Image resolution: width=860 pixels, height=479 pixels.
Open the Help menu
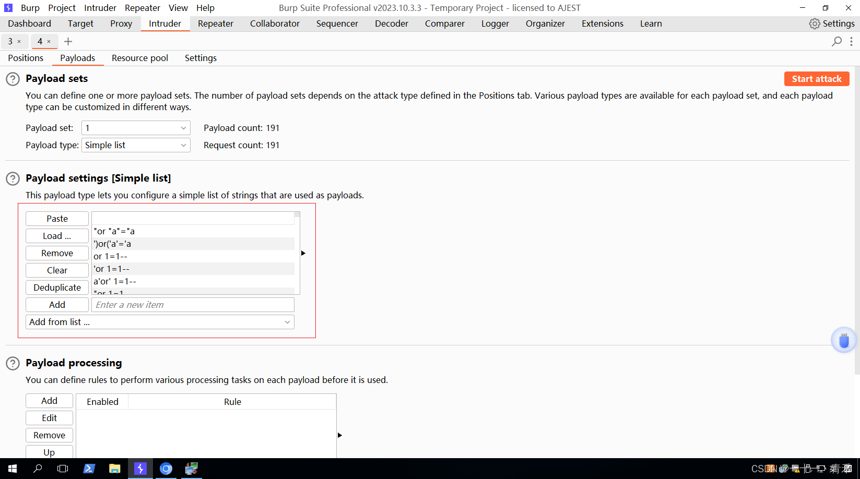point(205,8)
